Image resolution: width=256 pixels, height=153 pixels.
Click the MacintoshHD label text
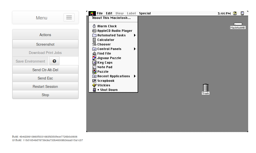pyautogui.click(x=238, y=28)
